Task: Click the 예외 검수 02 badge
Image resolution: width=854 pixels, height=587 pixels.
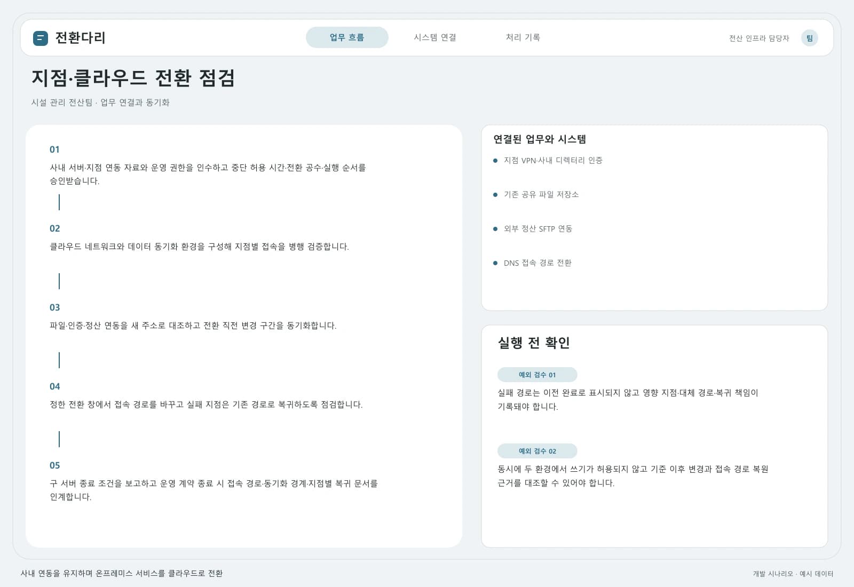Action: pos(537,451)
